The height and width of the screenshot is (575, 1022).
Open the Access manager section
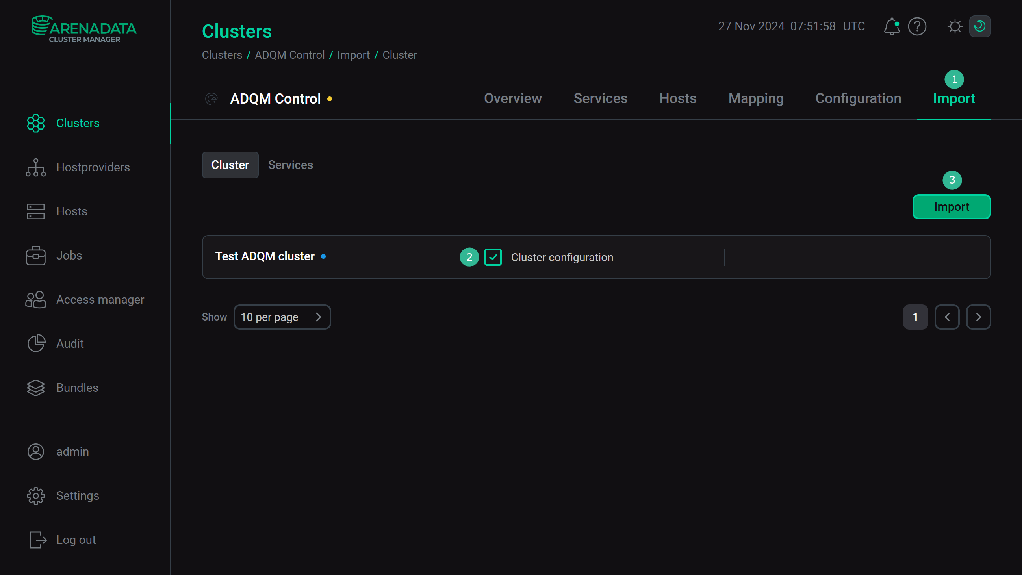(100, 300)
